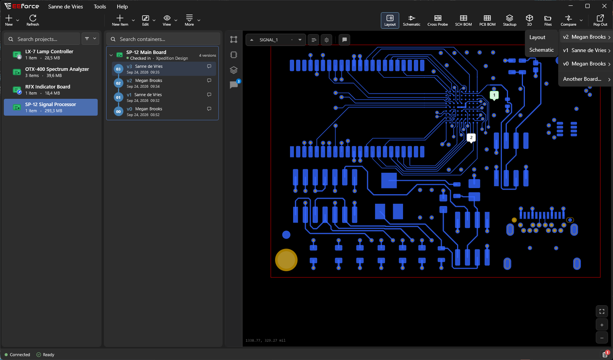Open the layers panel icon
The width and height of the screenshot is (613, 360).
[x=234, y=70]
